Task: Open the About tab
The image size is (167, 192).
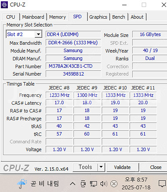Action: [x=137, y=17]
